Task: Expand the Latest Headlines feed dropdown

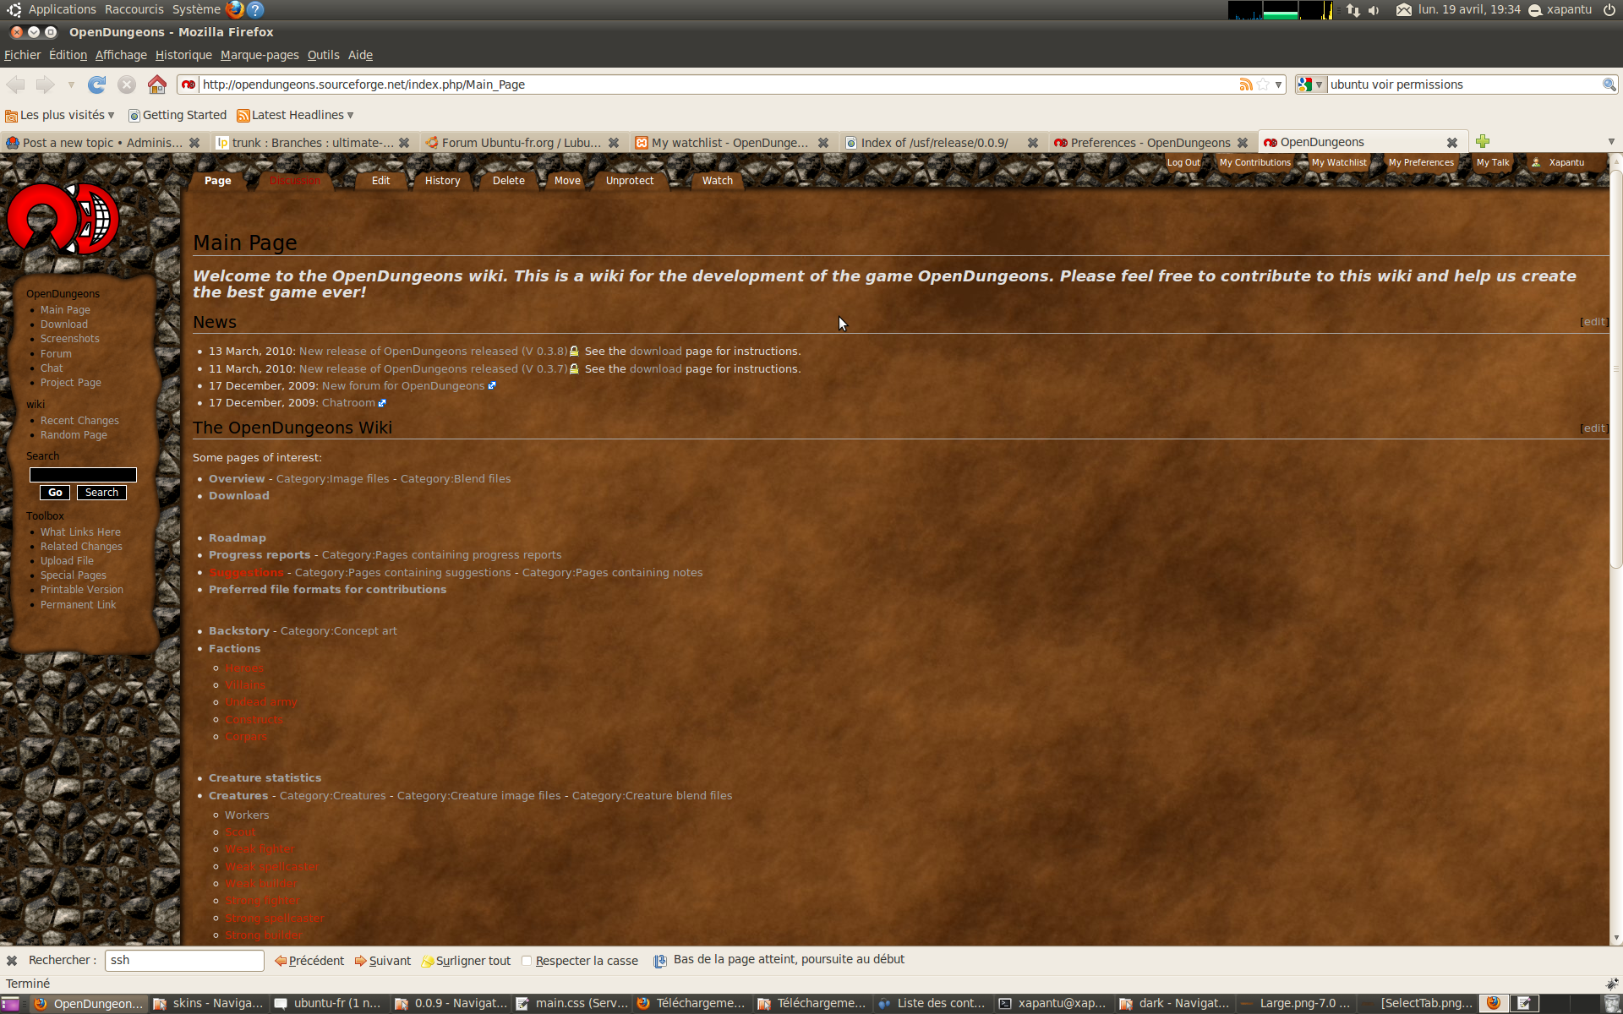Action: pos(295,115)
